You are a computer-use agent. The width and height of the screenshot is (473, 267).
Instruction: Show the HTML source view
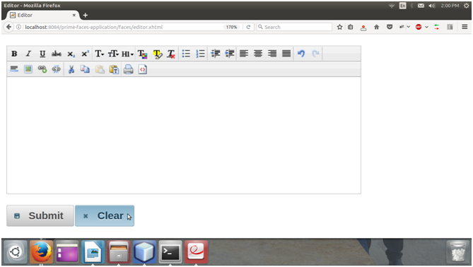pyautogui.click(x=143, y=69)
